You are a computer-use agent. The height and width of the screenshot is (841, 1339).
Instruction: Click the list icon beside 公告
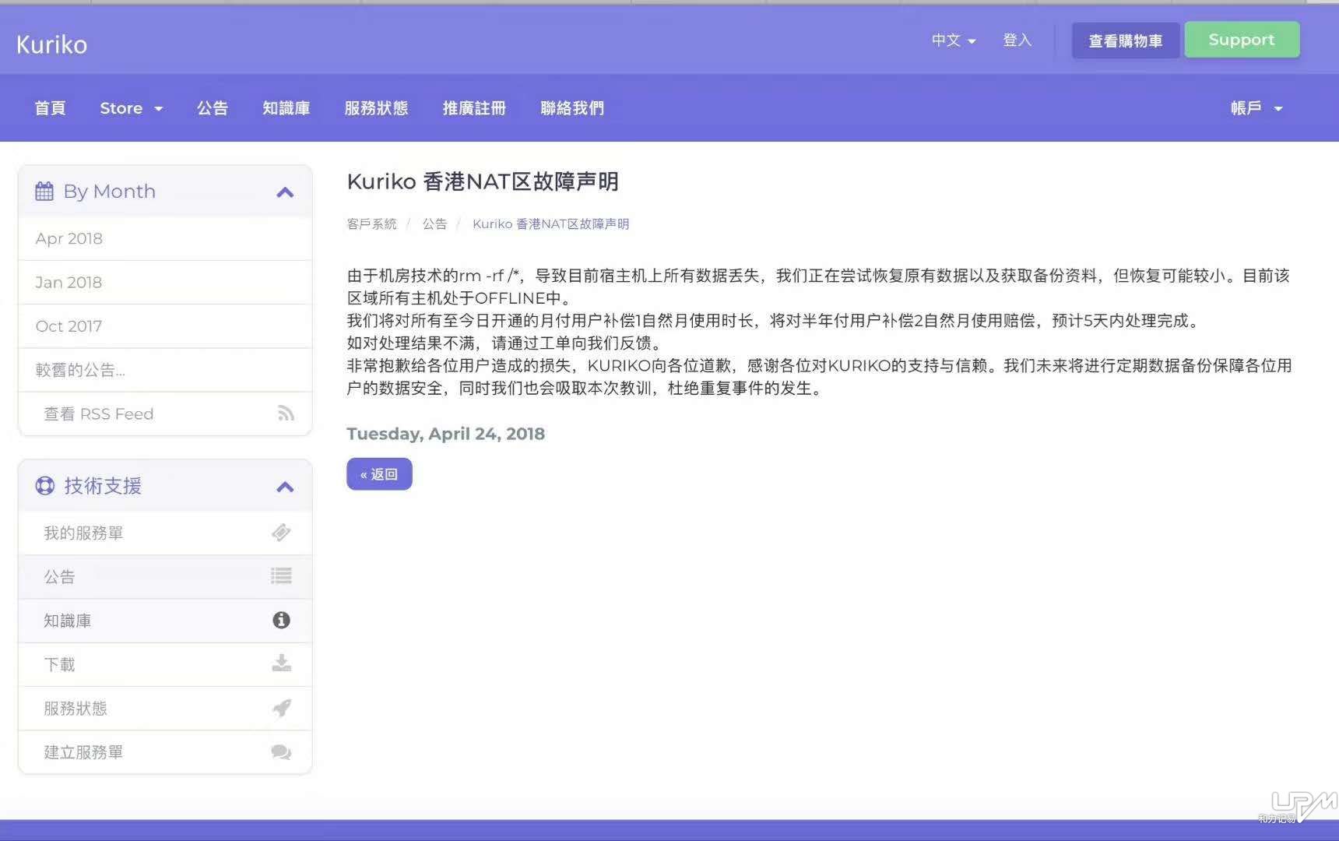point(281,576)
